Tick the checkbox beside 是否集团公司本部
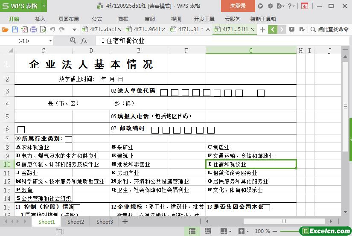 pyautogui.click(x=266, y=207)
